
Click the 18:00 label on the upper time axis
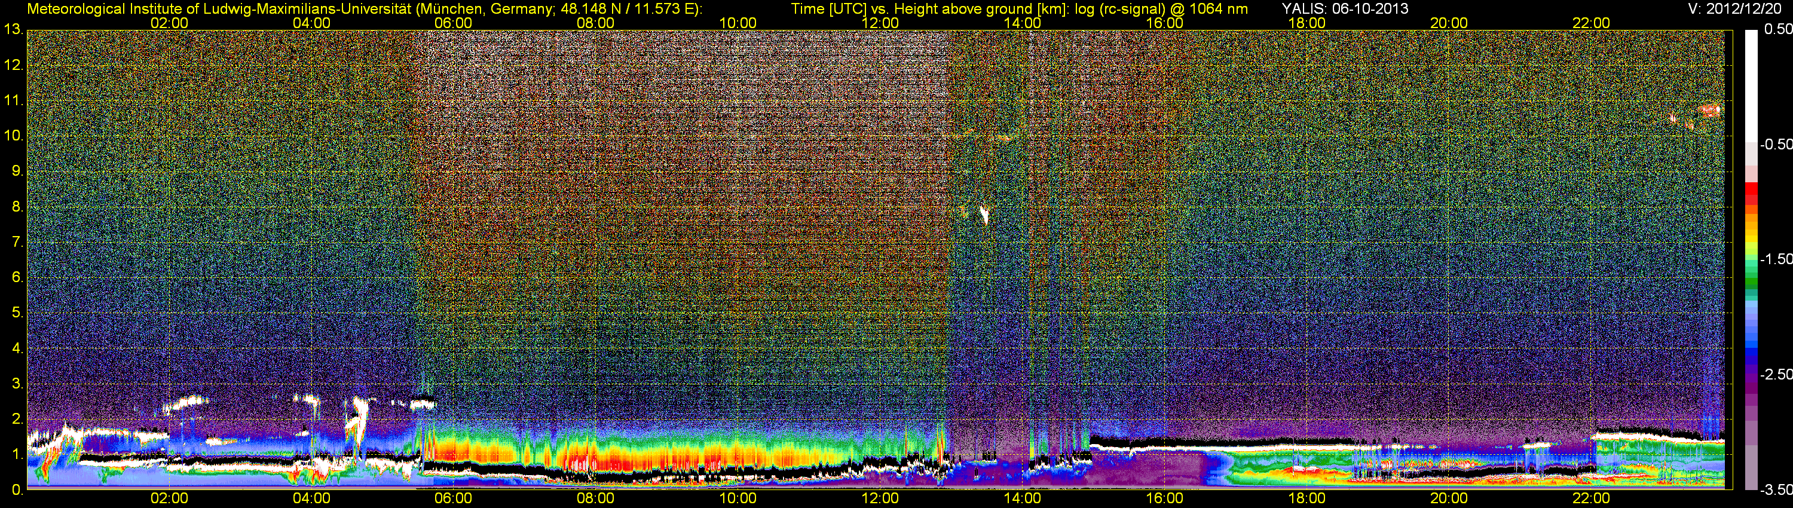tap(1306, 23)
